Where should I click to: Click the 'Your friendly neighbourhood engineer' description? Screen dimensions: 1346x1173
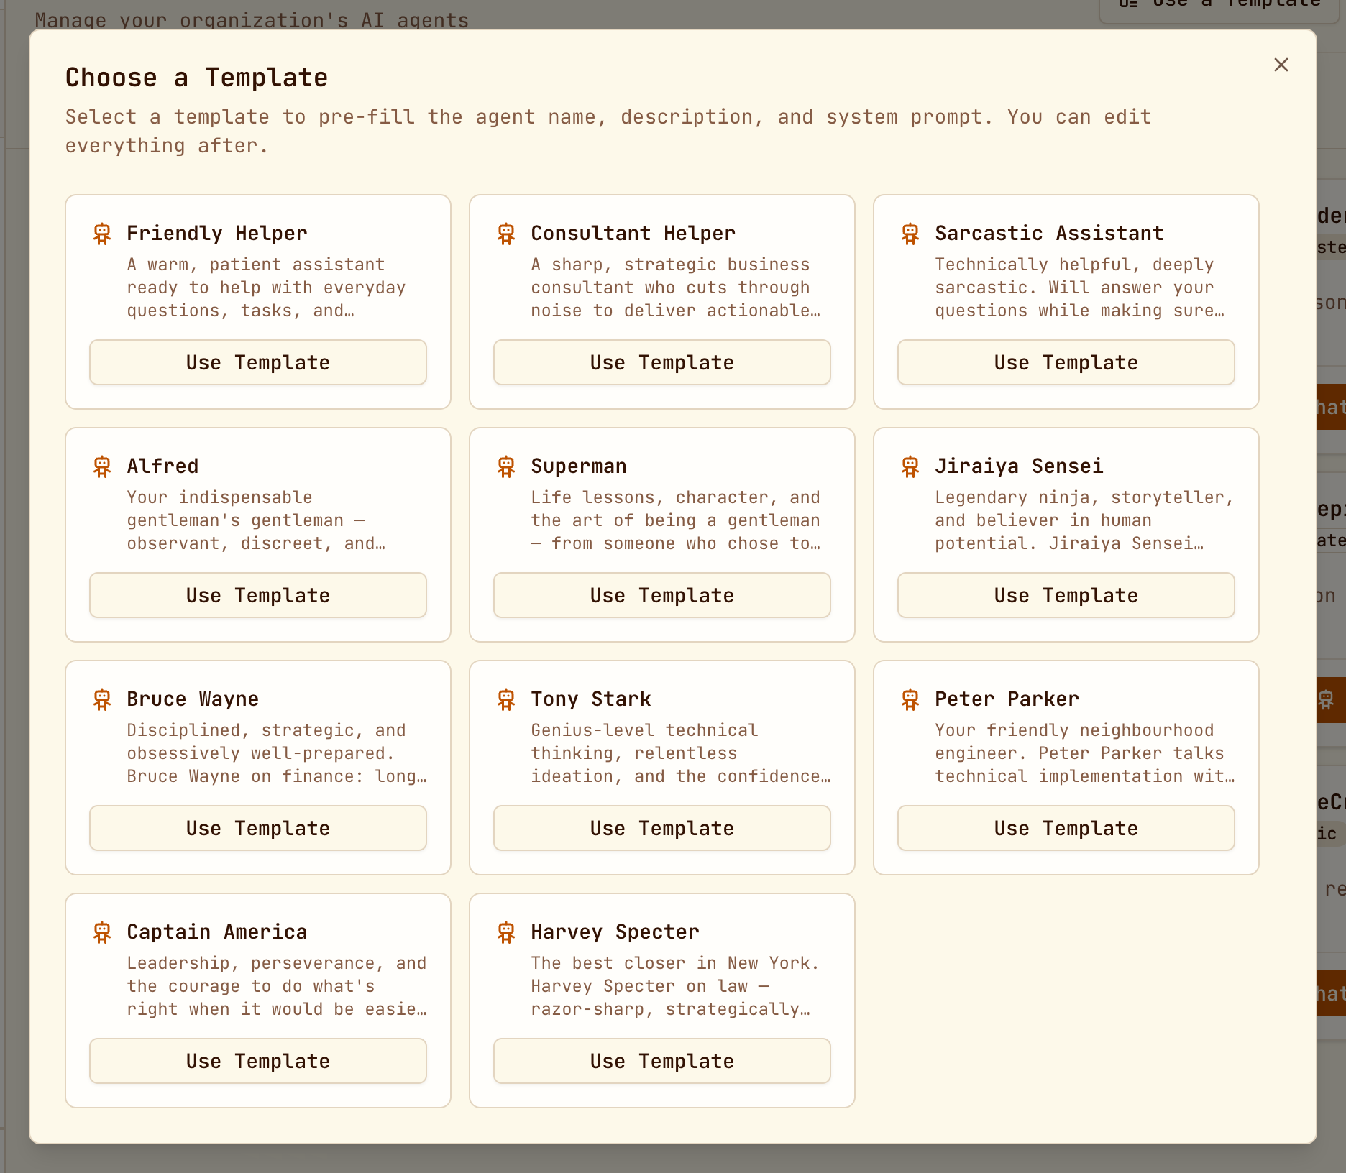1085,753
